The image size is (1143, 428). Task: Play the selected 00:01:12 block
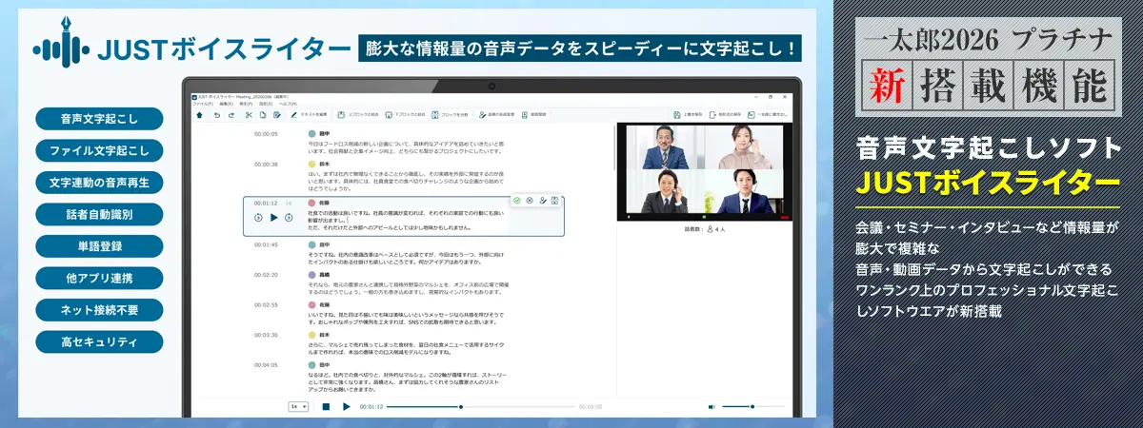tap(274, 218)
